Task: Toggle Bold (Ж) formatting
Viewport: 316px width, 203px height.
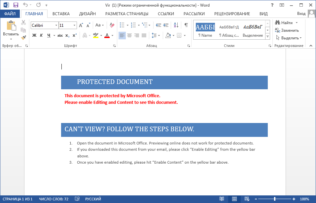Action: click(34, 35)
